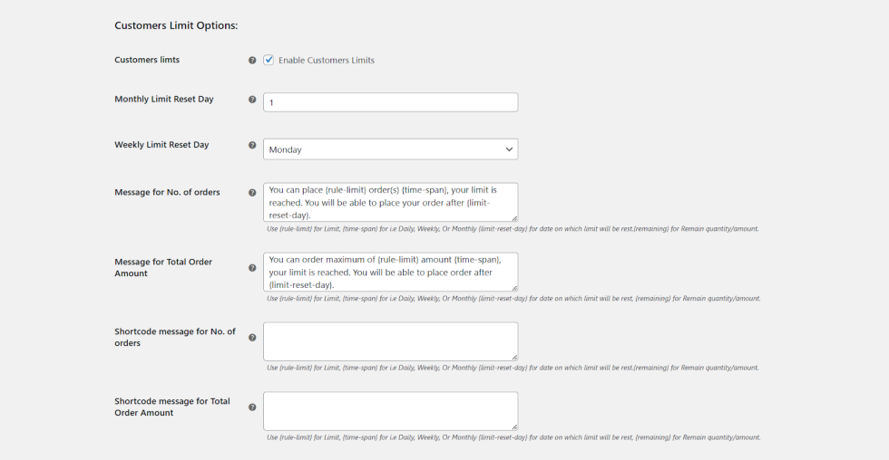Click help icon for Message for No. of orders
Screen dimensions: 889x460
click(252, 193)
